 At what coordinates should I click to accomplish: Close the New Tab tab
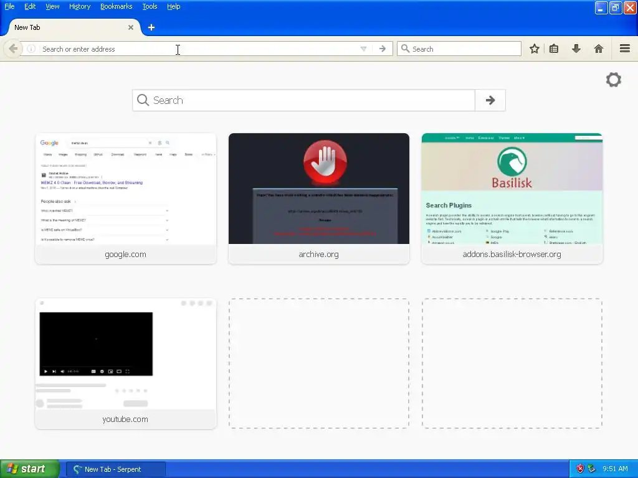tap(131, 27)
